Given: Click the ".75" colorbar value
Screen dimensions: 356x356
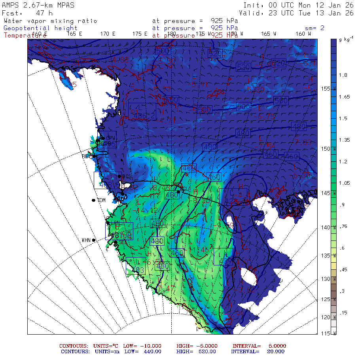Looking at the screenshot, I should tap(343, 226).
